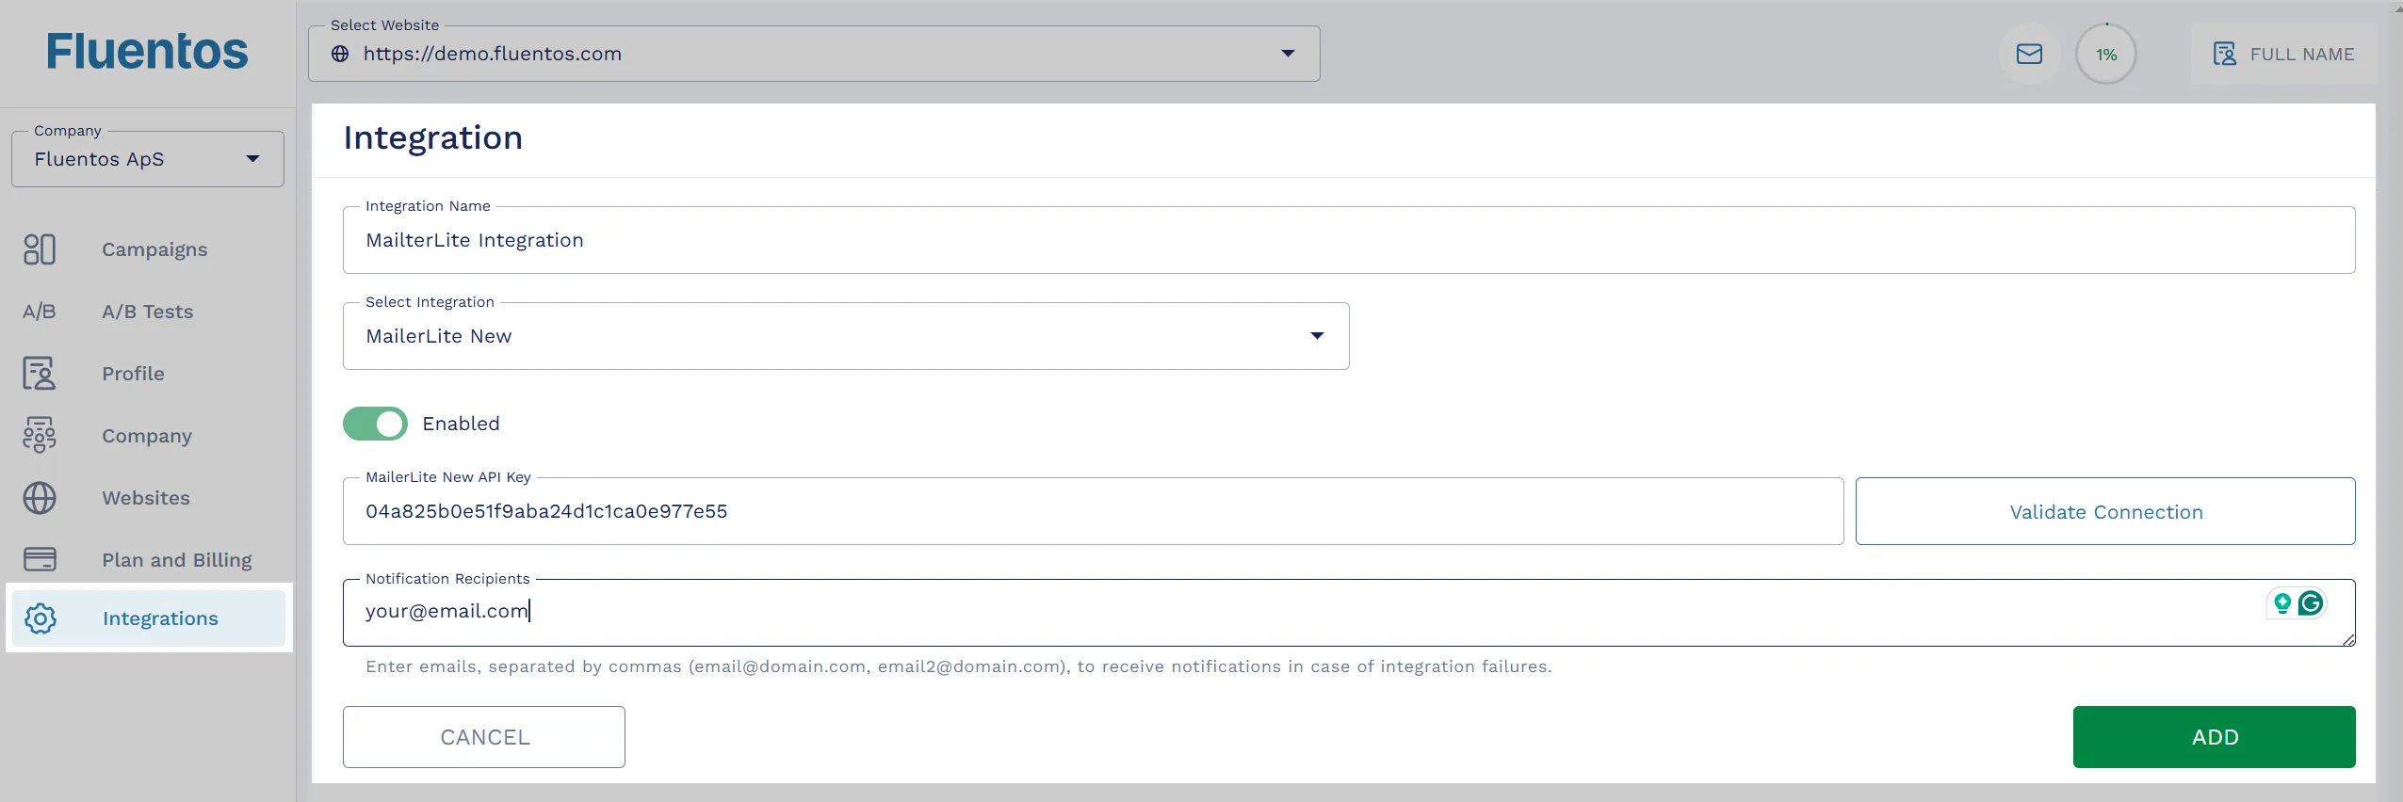Click the Company sidebar icon
Viewport: 2403px width, 802px height.
(40, 436)
